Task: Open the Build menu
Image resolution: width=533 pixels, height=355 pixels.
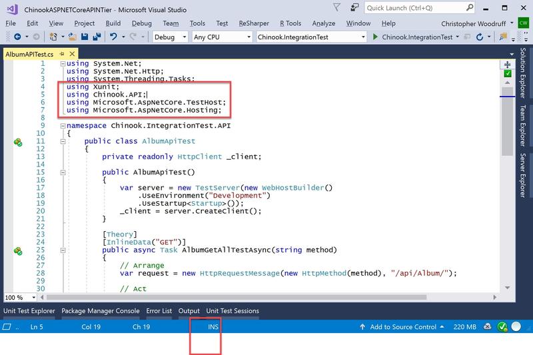Action: click(113, 23)
